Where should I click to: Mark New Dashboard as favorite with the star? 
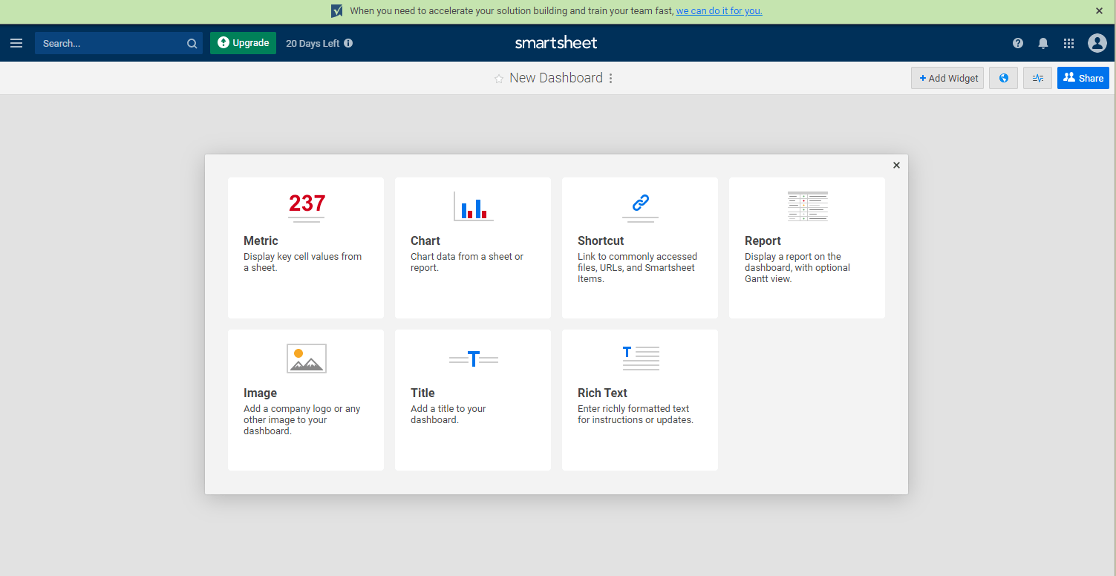[499, 79]
